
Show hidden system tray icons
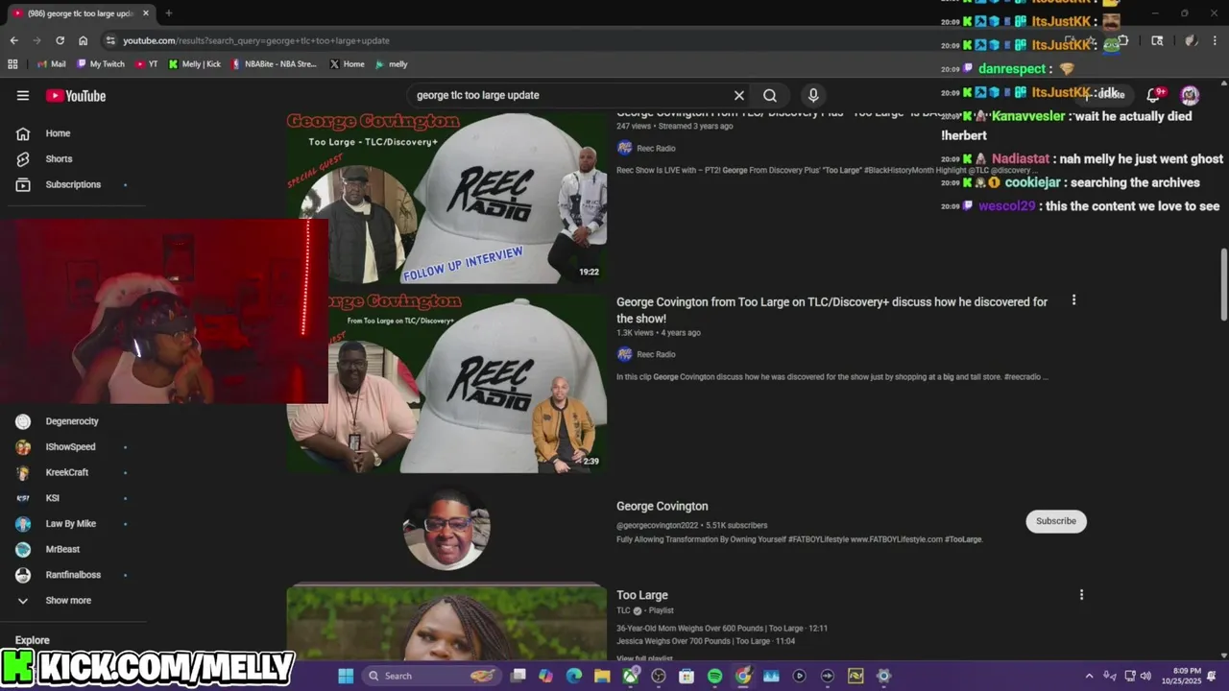1089,676
